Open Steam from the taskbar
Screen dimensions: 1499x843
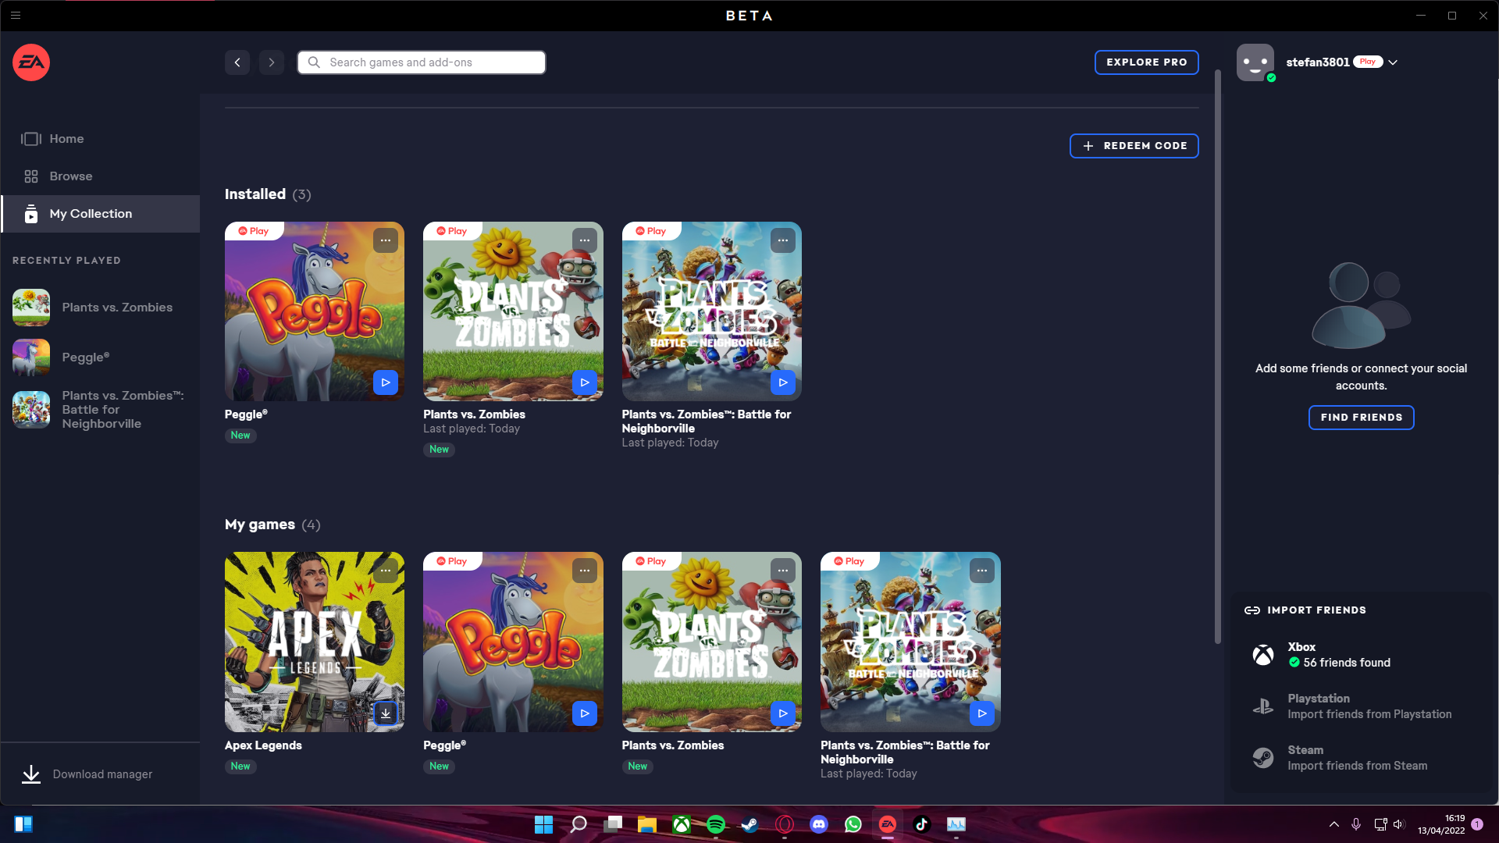click(x=749, y=824)
